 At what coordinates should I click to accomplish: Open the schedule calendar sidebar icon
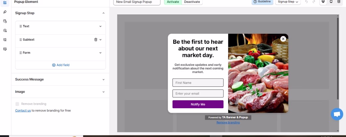5,21
